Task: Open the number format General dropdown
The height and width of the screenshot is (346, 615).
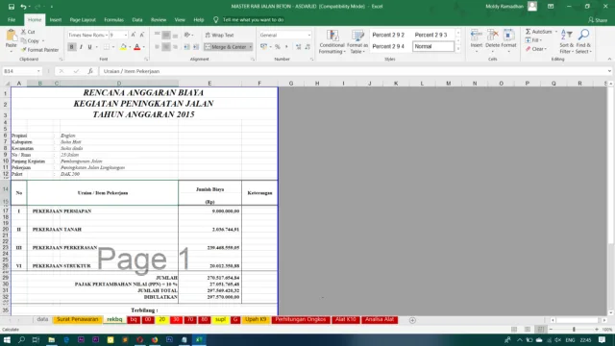Action: [x=309, y=35]
